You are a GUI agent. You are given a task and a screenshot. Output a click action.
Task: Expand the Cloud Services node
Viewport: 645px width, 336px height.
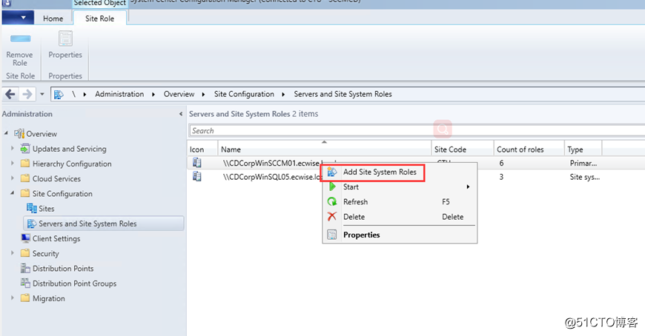point(13,178)
